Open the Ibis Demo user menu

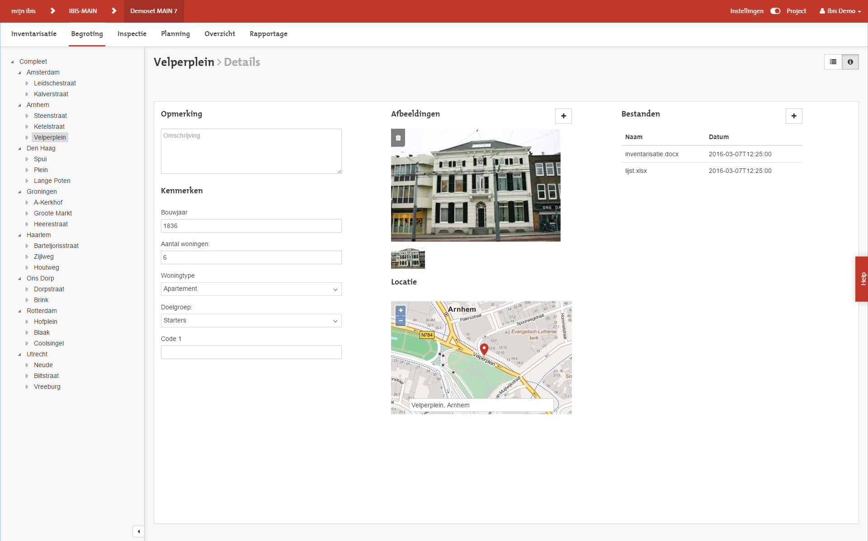840,11
